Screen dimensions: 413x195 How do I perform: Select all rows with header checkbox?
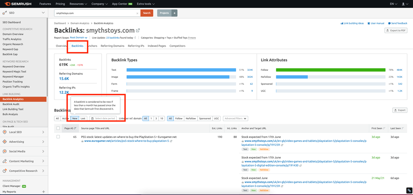pos(58,128)
